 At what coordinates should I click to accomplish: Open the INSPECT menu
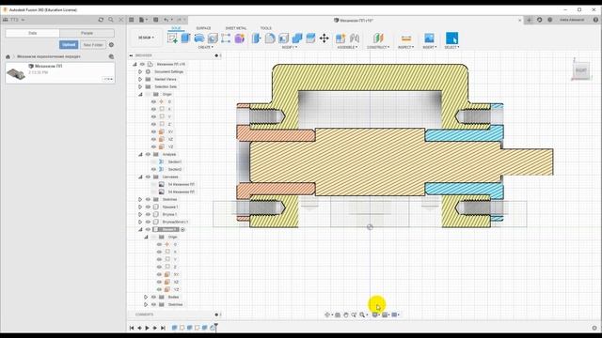tap(405, 47)
